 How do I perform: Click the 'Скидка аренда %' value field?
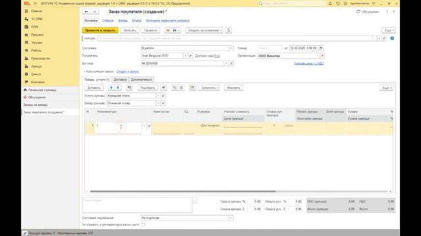click(255, 201)
